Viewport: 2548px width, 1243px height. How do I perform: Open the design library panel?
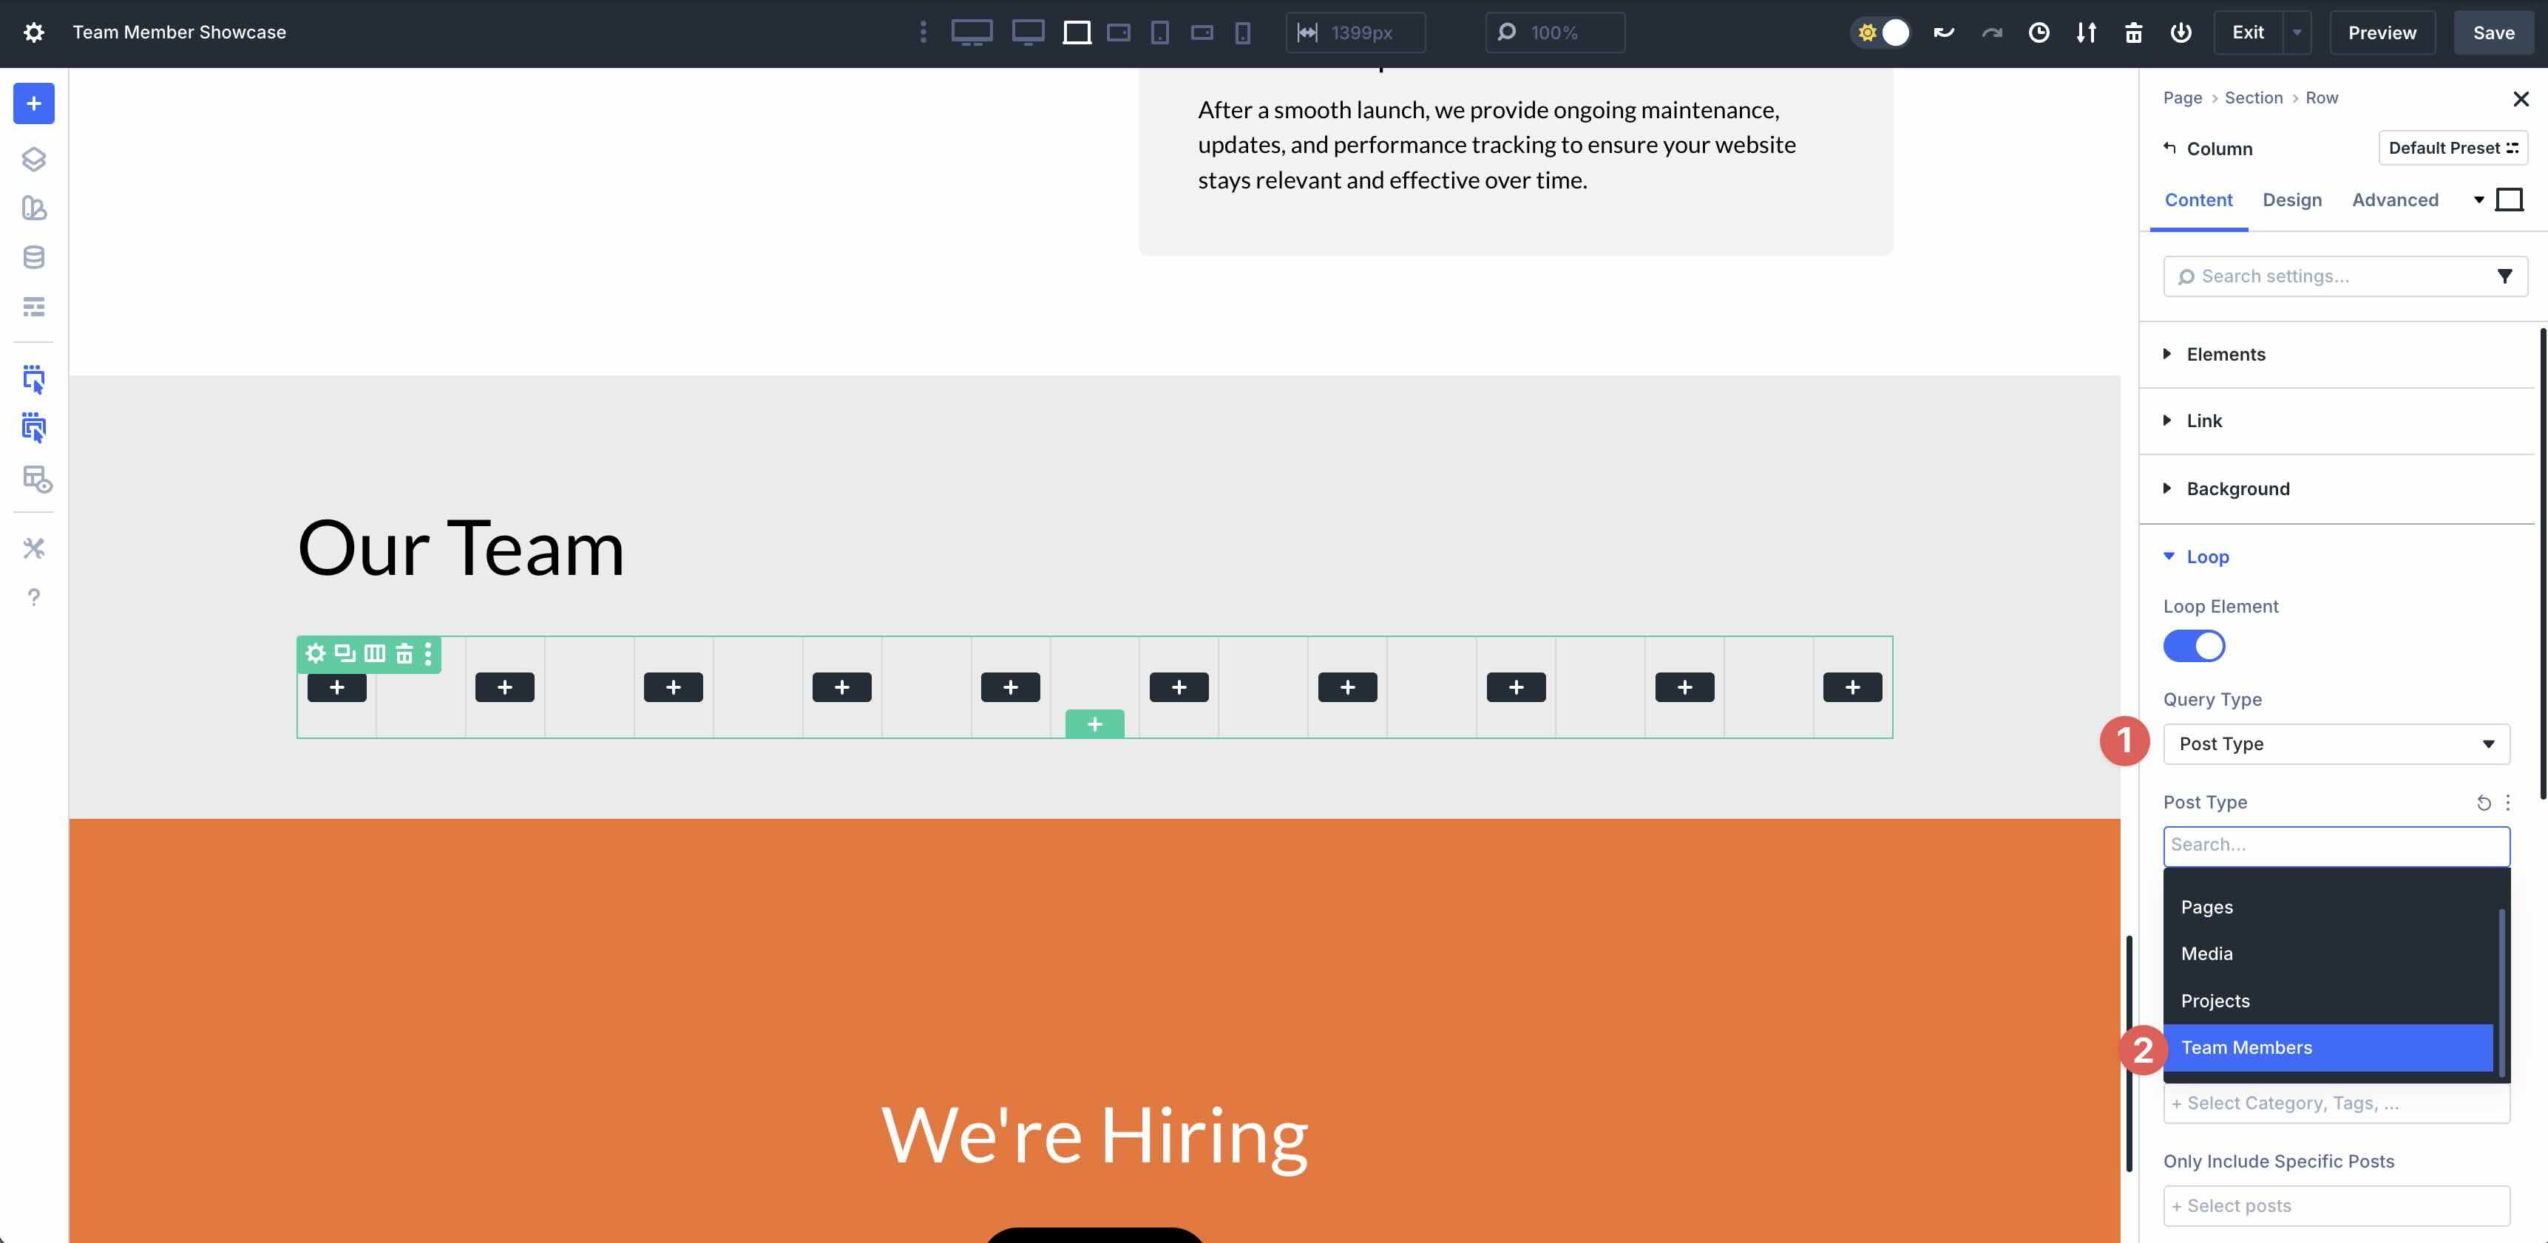(33, 208)
